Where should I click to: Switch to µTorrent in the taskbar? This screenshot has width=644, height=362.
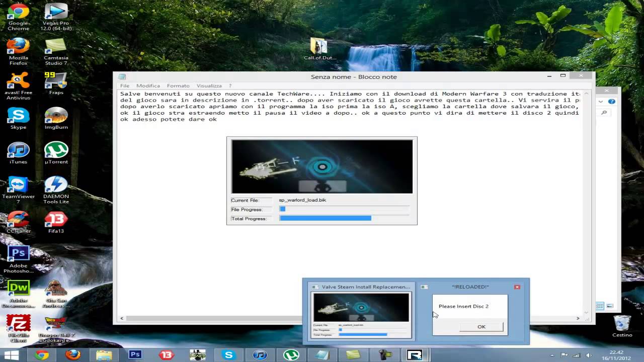point(291,355)
